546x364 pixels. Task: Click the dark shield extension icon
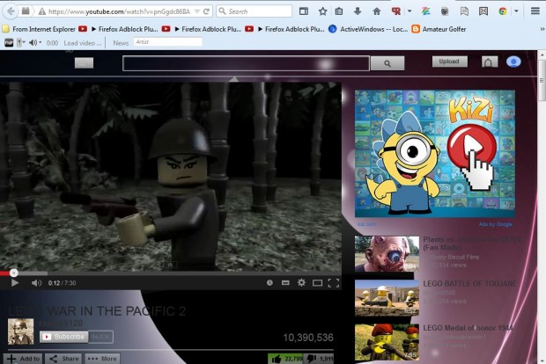point(445,11)
